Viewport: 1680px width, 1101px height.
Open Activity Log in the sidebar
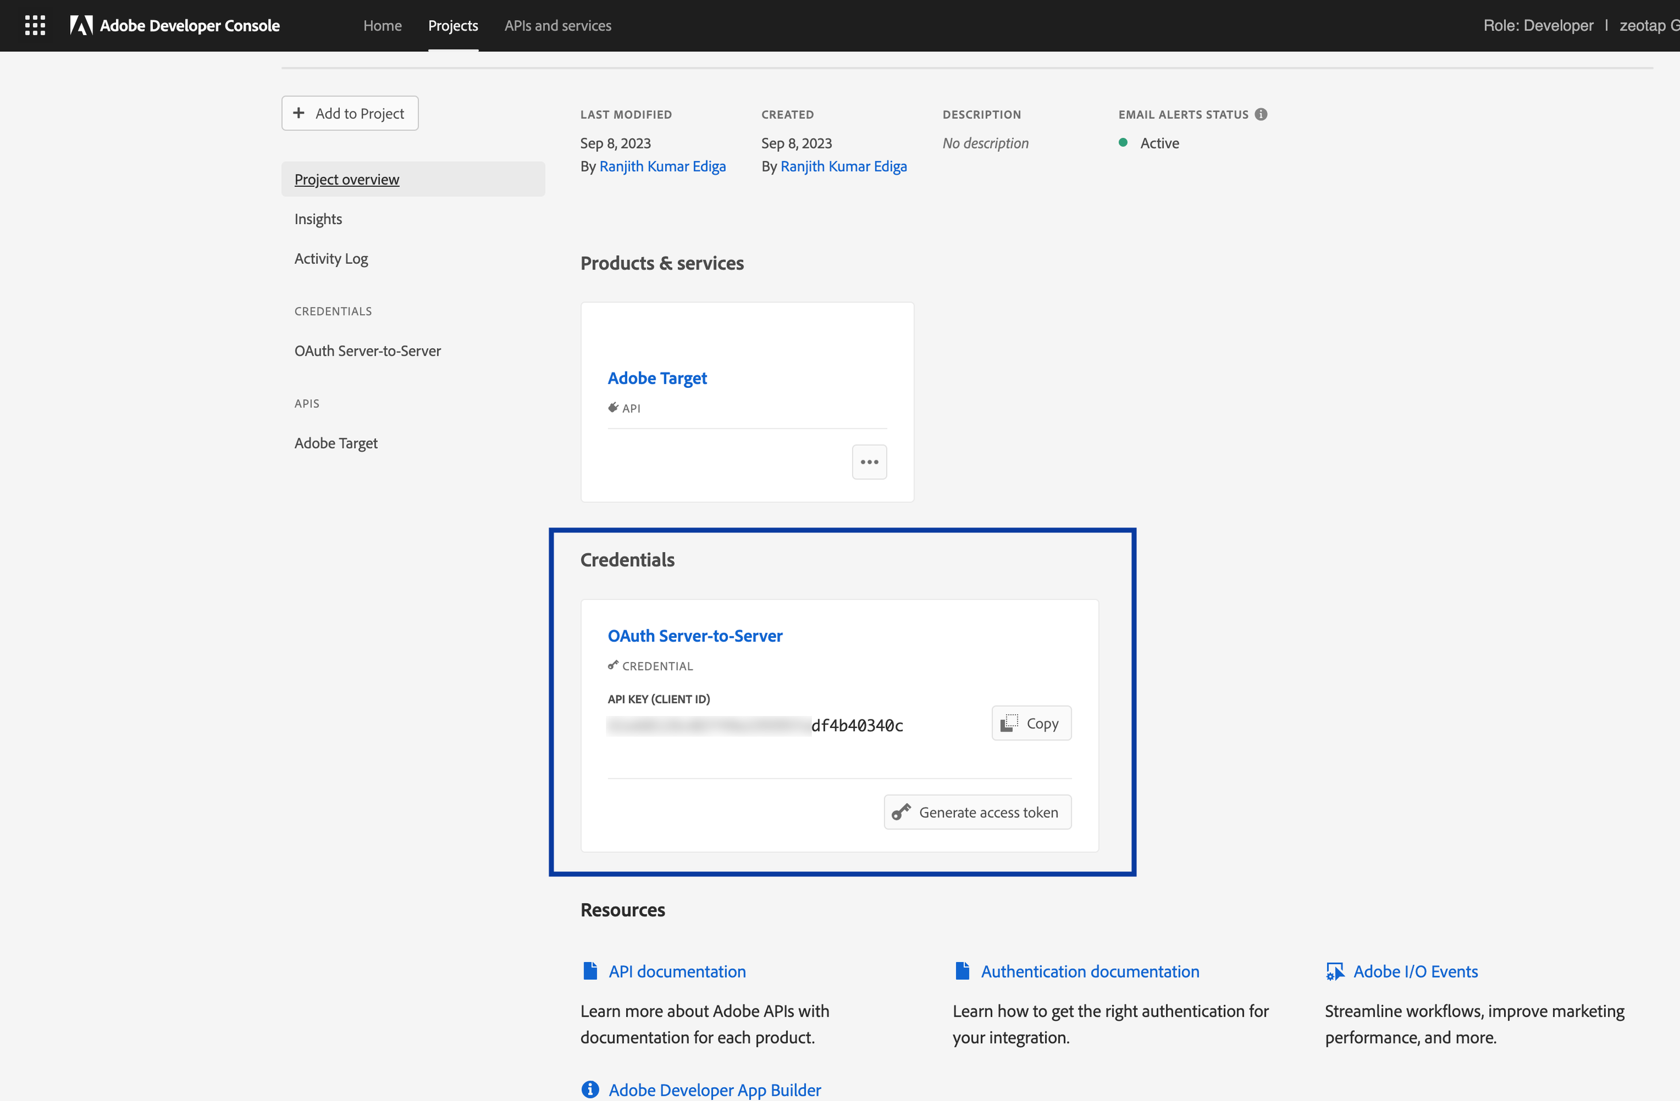point(331,258)
